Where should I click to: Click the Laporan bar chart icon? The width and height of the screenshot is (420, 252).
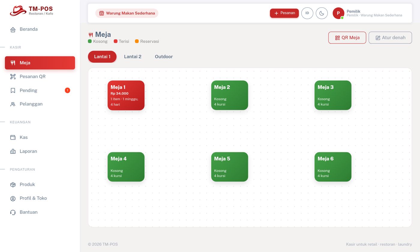pyautogui.click(x=13, y=151)
